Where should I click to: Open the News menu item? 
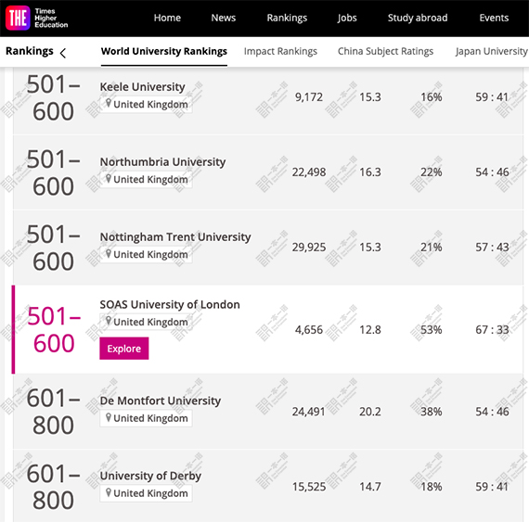click(224, 18)
